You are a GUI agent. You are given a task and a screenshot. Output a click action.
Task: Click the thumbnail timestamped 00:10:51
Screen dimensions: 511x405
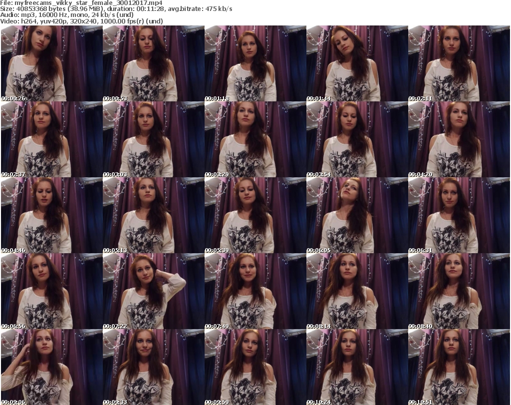tap(459, 367)
